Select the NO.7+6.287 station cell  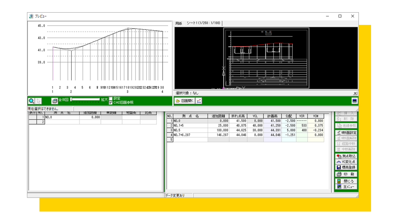pyautogui.click(x=190, y=135)
